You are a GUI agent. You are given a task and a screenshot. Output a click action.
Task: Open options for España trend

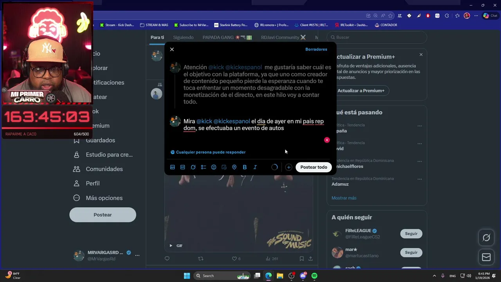tap(420, 126)
